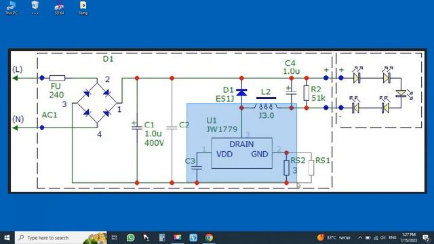Click the (L) line terminal label
Image resolution: width=434 pixels, height=244 pixels.
(18, 69)
